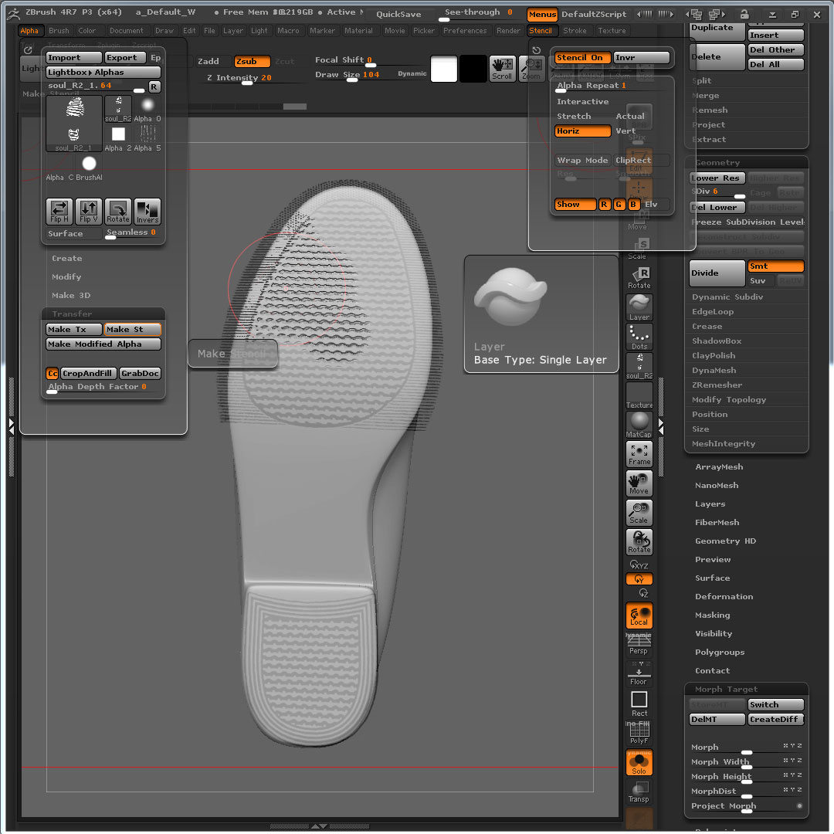The image size is (834, 834).
Task: Toggle the Floor grid icon
Action: point(639,673)
